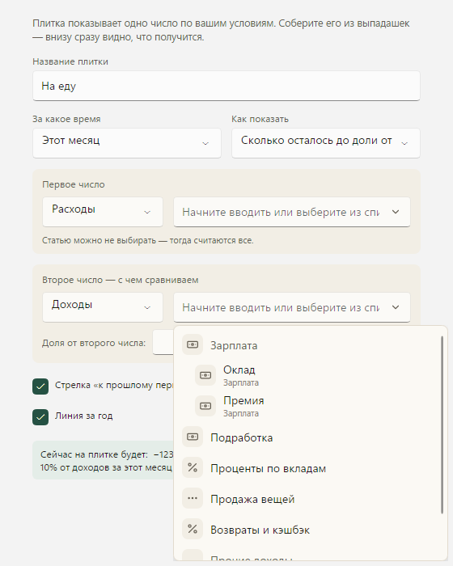Click the banknote icon next to Оклад
Screen dimensions: 453x566
pos(205,375)
